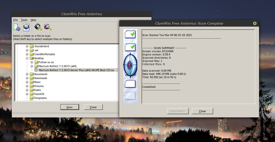Click the globe Update Virus Database icon
The width and height of the screenshot is (275, 142).
click(26, 27)
